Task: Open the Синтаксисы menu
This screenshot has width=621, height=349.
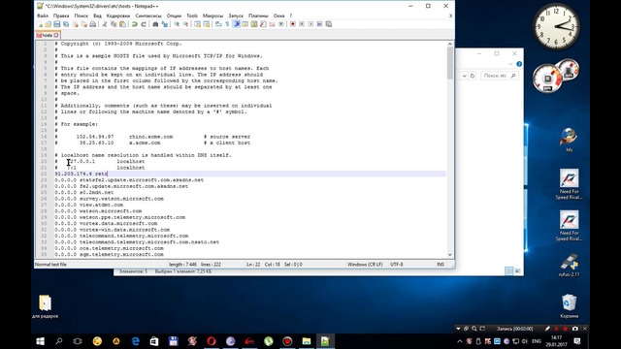Action: 148,16
